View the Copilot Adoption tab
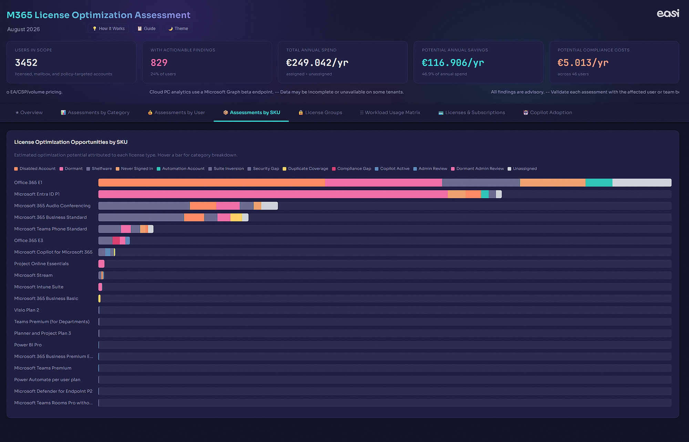The image size is (689, 442). point(548,113)
